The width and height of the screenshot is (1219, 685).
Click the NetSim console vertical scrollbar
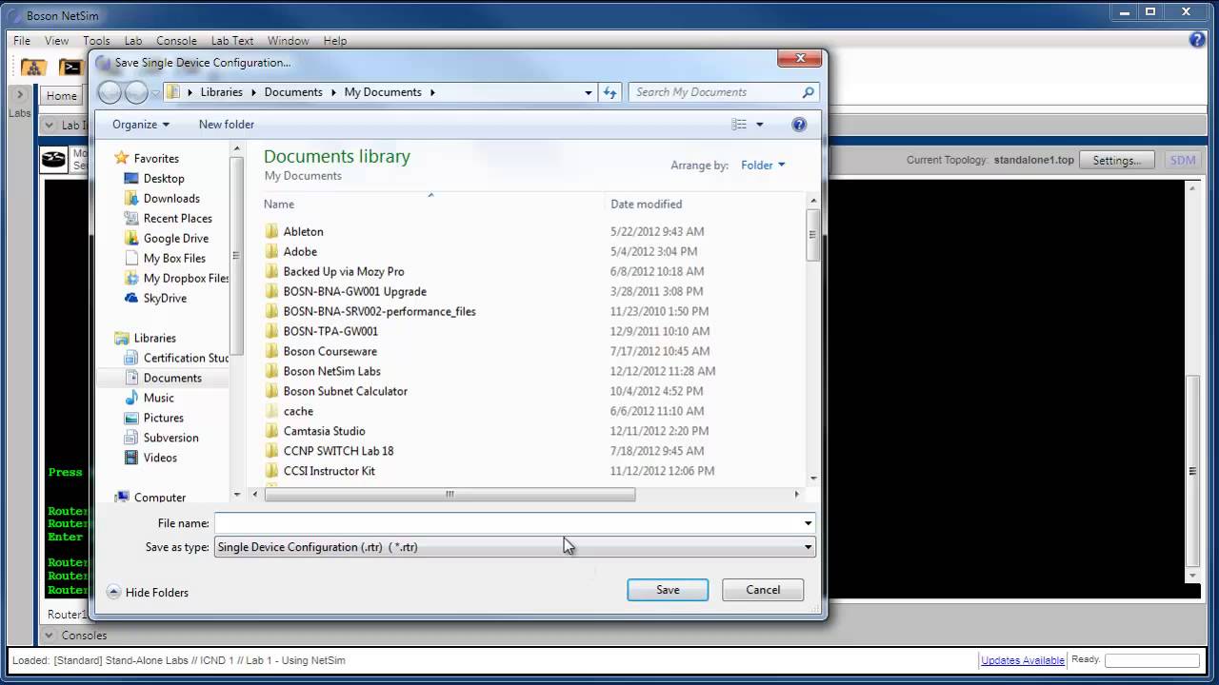[1192, 471]
